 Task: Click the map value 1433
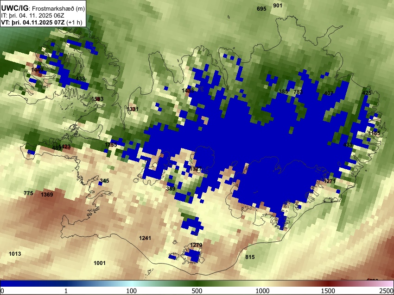[x=188, y=91]
